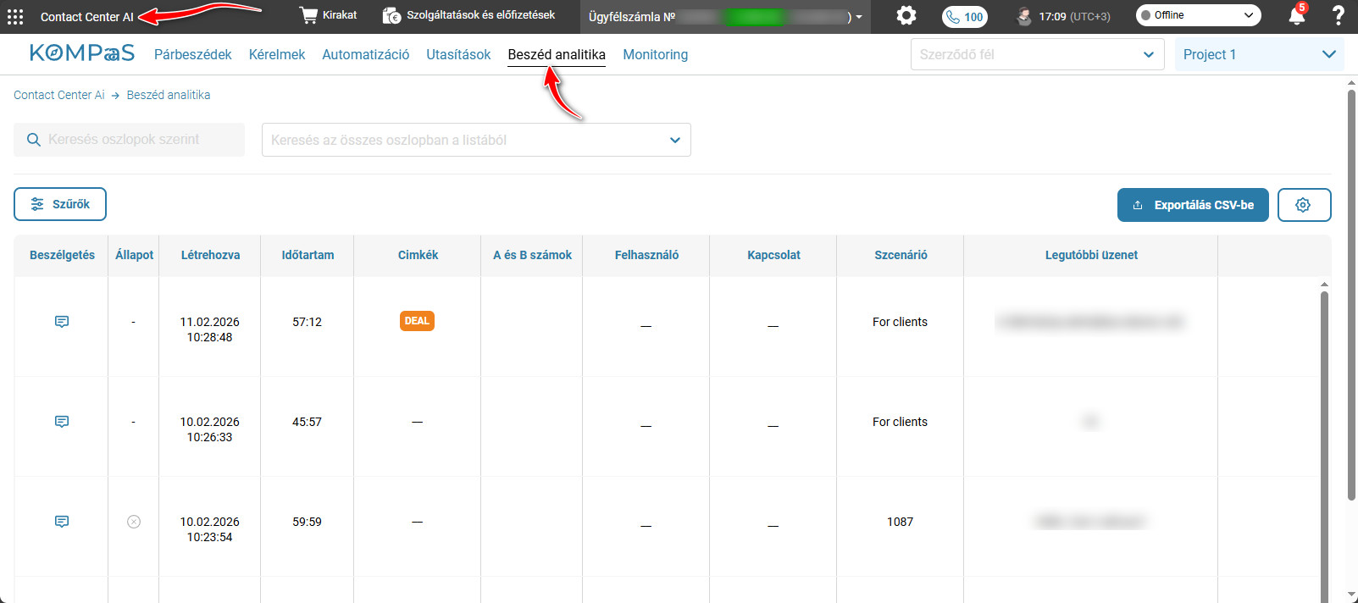Click the cancelled status icon in 10:23:54 row
The height and width of the screenshot is (603, 1358).
134,522
